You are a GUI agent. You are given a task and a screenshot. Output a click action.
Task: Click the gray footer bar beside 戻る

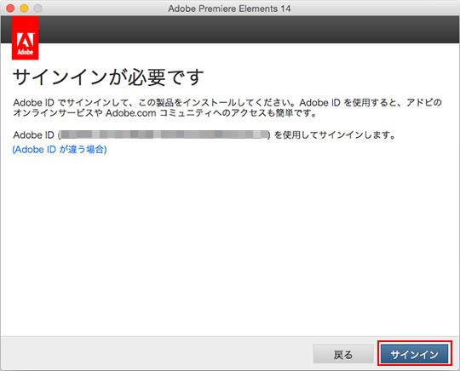(x=156, y=353)
